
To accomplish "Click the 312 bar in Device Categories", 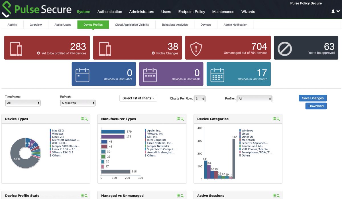I will pyautogui.click(x=234, y=159).
